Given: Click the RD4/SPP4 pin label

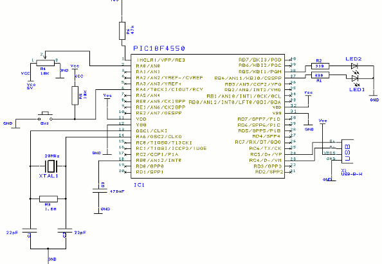Looking at the screenshot, I should pos(266,137).
